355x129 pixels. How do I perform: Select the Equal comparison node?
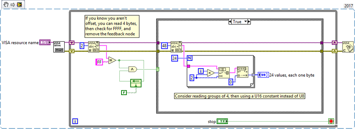[x=112, y=60]
